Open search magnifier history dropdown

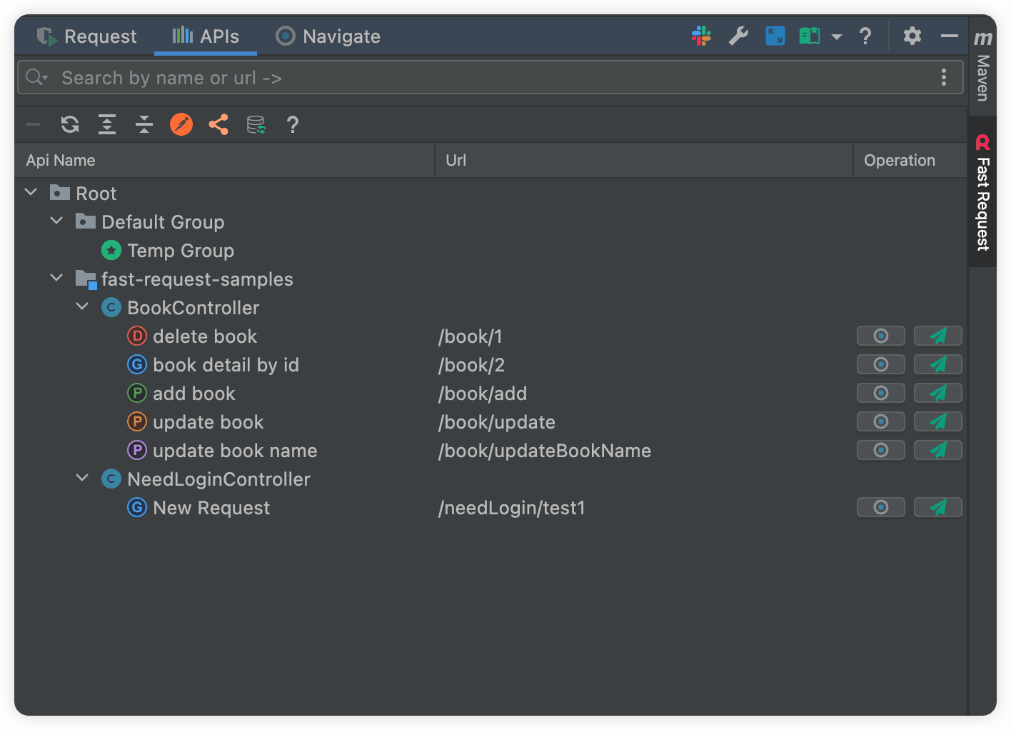(36, 77)
